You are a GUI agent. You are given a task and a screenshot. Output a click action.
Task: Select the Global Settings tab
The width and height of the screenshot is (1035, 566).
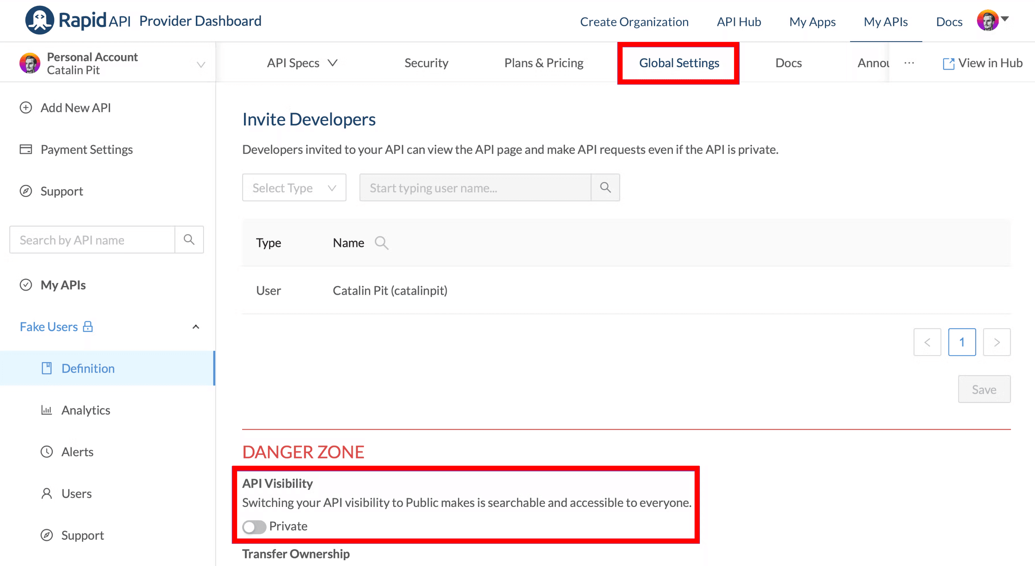679,63
